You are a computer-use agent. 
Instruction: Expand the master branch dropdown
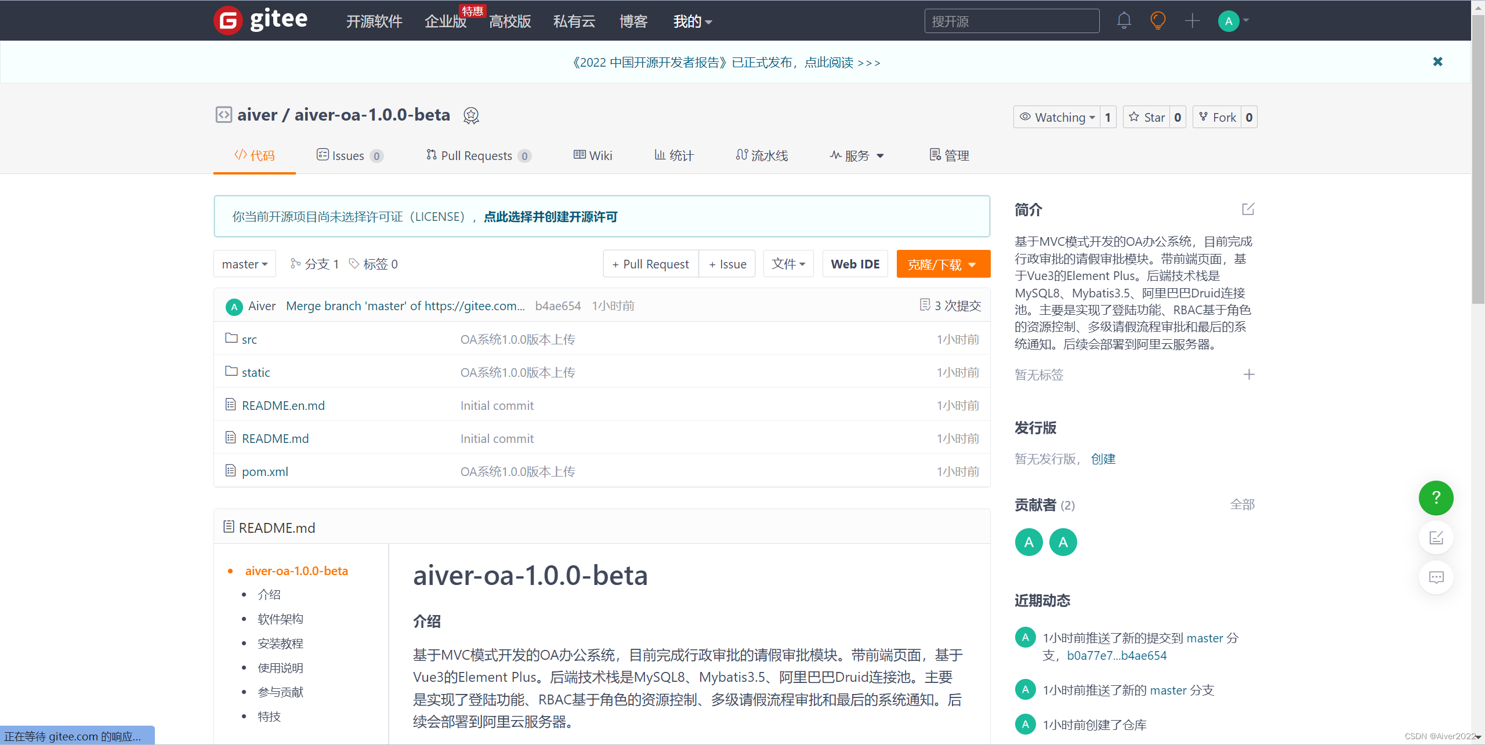click(x=244, y=264)
